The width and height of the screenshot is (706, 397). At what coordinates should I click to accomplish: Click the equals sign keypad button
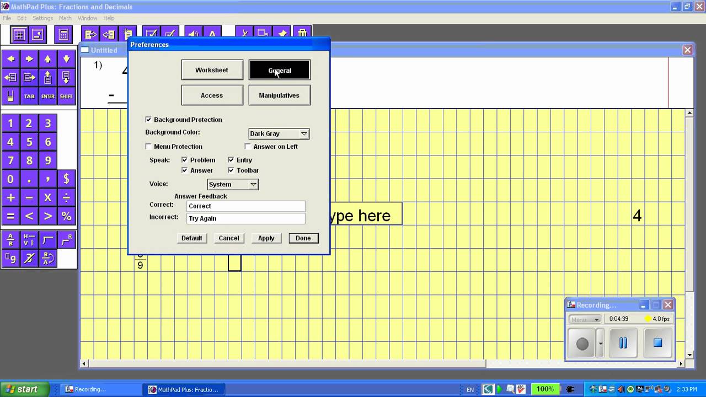click(x=10, y=216)
